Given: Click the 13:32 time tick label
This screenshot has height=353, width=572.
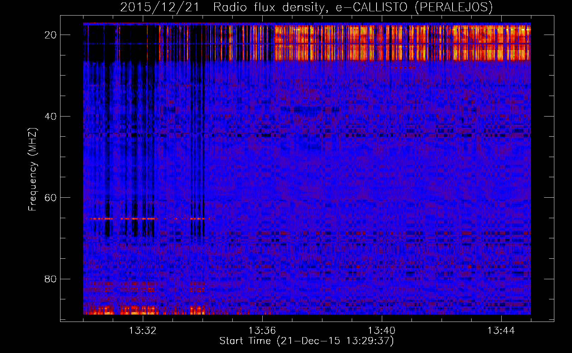Looking at the screenshot, I should (143, 331).
